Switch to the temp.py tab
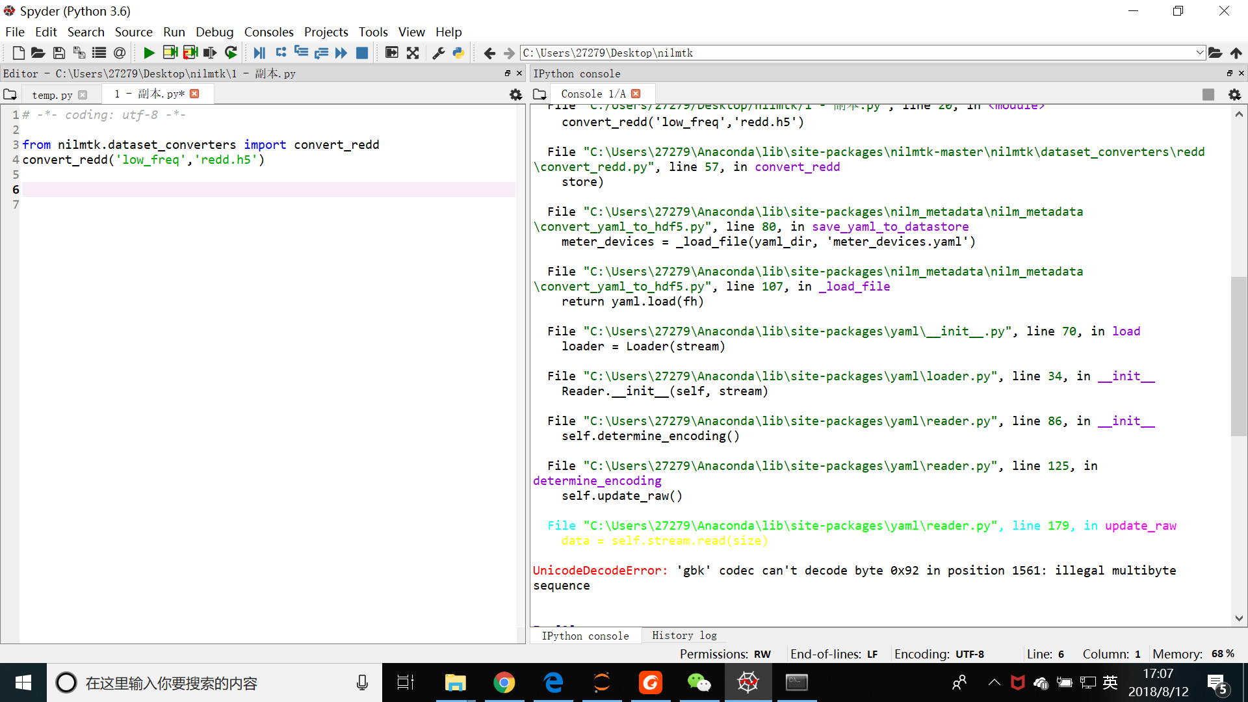Screen dimensions: 1248x702 point(52,95)
